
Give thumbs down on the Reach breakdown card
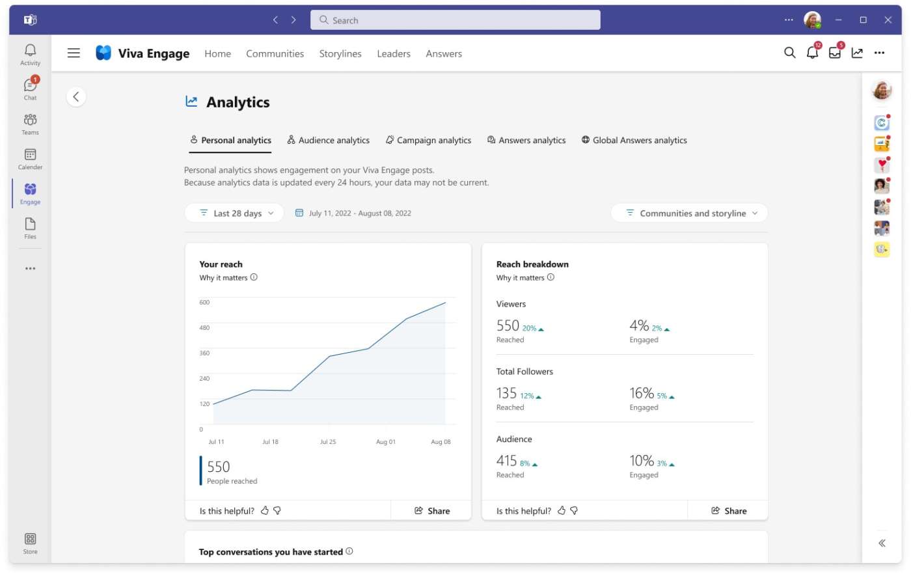573,510
